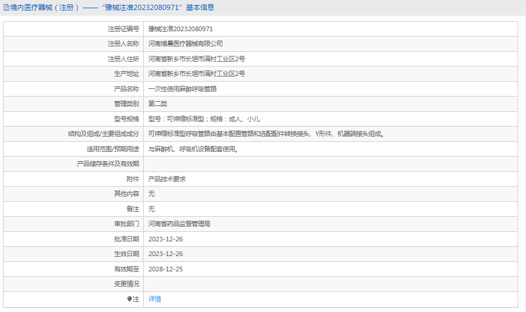Image resolution: width=526 pixels, height=312 pixels.
Task: Click the 生产地址 row label
Action: click(x=127, y=74)
